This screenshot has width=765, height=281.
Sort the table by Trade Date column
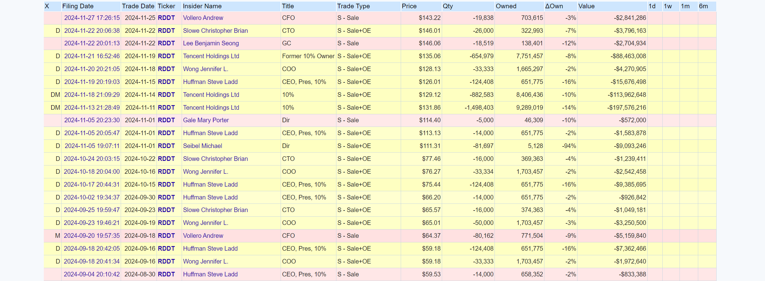point(138,6)
